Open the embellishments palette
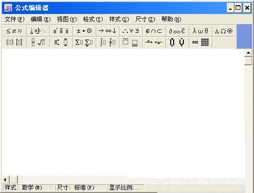 [61, 31]
